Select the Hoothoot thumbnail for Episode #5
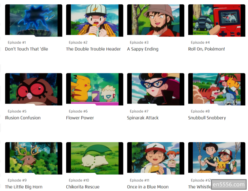Image resolution: width=248 pixels, height=191 pixels. point(34,89)
